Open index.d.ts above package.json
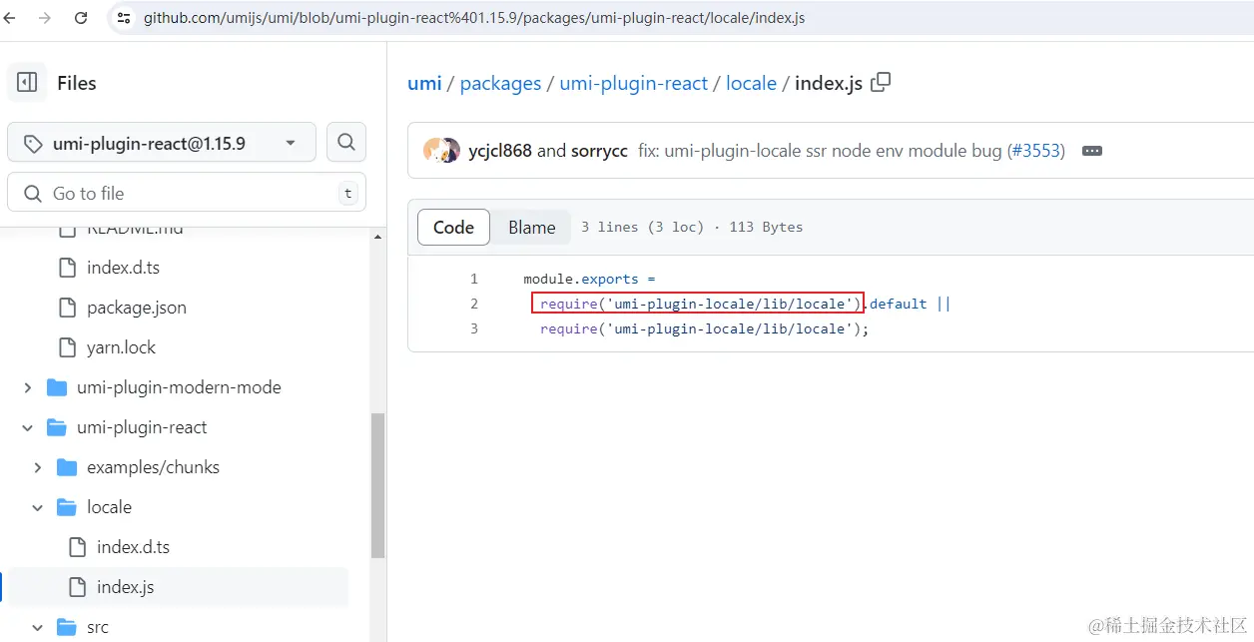 tap(123, 268)
